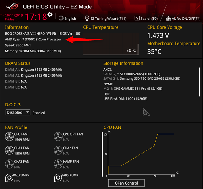Click DIMM_A1 Kingston 8192MB entry
The height and width of the screenshot is (189, 203).
34,70
